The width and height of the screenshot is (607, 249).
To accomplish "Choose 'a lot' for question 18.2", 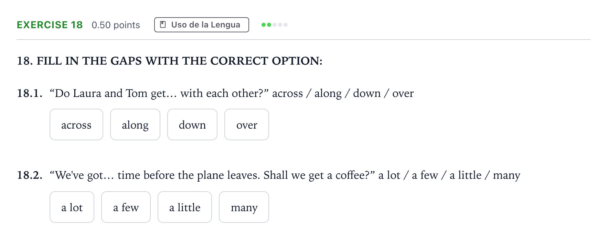I will (72, 207).
